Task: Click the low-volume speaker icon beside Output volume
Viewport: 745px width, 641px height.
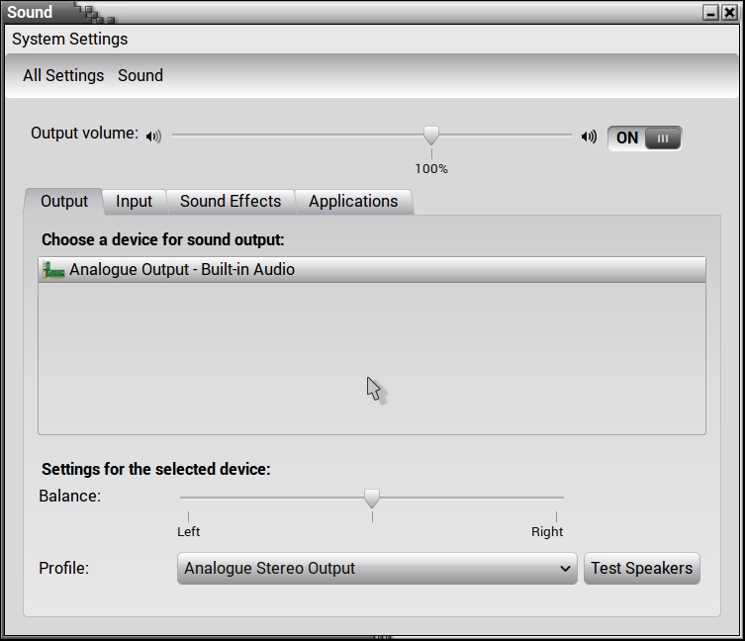Action: coord(153,137)
